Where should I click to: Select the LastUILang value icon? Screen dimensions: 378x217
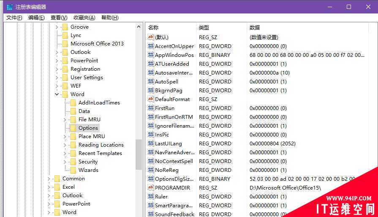pos(151,143)
